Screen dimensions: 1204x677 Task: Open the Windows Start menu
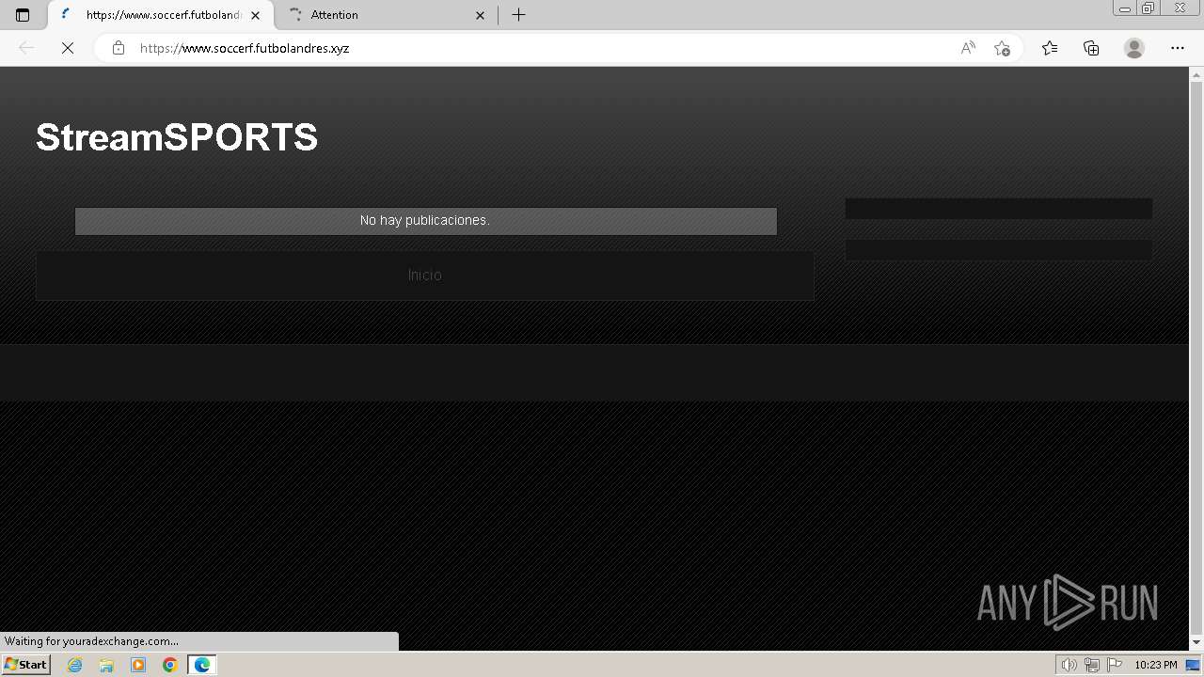pos(25,665)
